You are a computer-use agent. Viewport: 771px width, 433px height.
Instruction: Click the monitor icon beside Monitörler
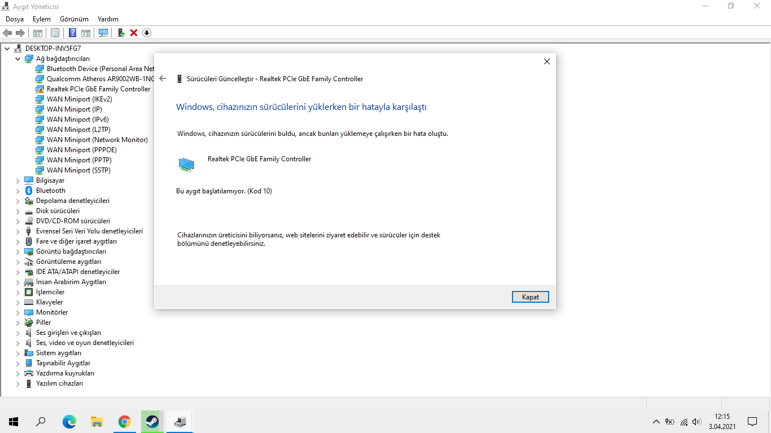pyautogui.click(x=29, y=312)
